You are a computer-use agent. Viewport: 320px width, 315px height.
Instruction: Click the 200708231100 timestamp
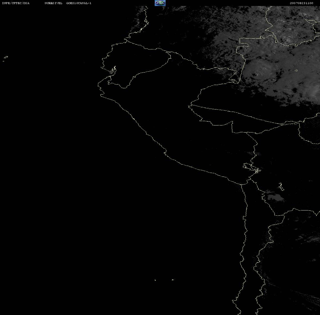tap(302, 3)
